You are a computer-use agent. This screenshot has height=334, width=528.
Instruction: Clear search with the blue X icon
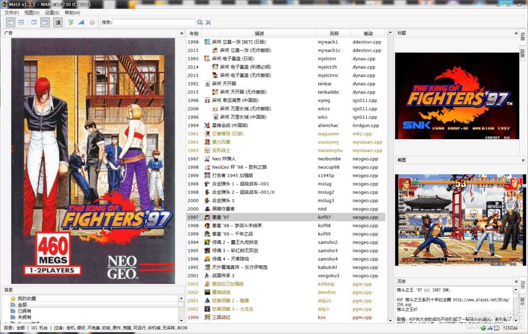(x=208, y=22)
